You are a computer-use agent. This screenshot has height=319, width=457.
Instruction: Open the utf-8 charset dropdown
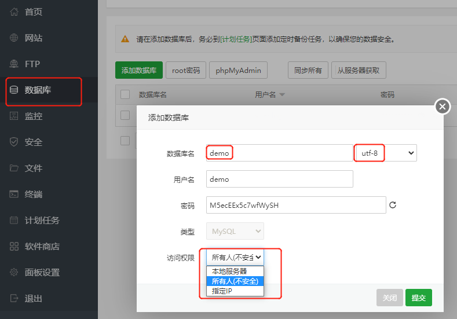pos(386,153)
